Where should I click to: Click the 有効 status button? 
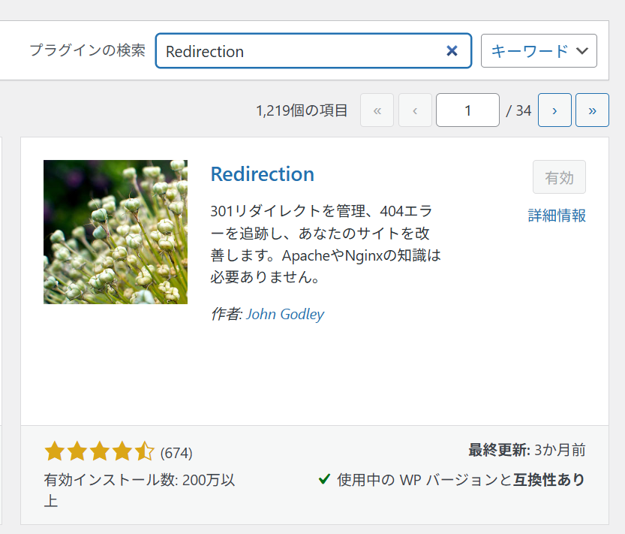[x=559, y=177]
